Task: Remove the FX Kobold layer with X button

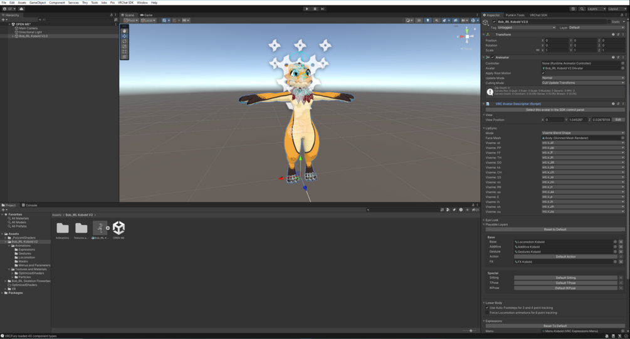Action: [x=621, y=261]
